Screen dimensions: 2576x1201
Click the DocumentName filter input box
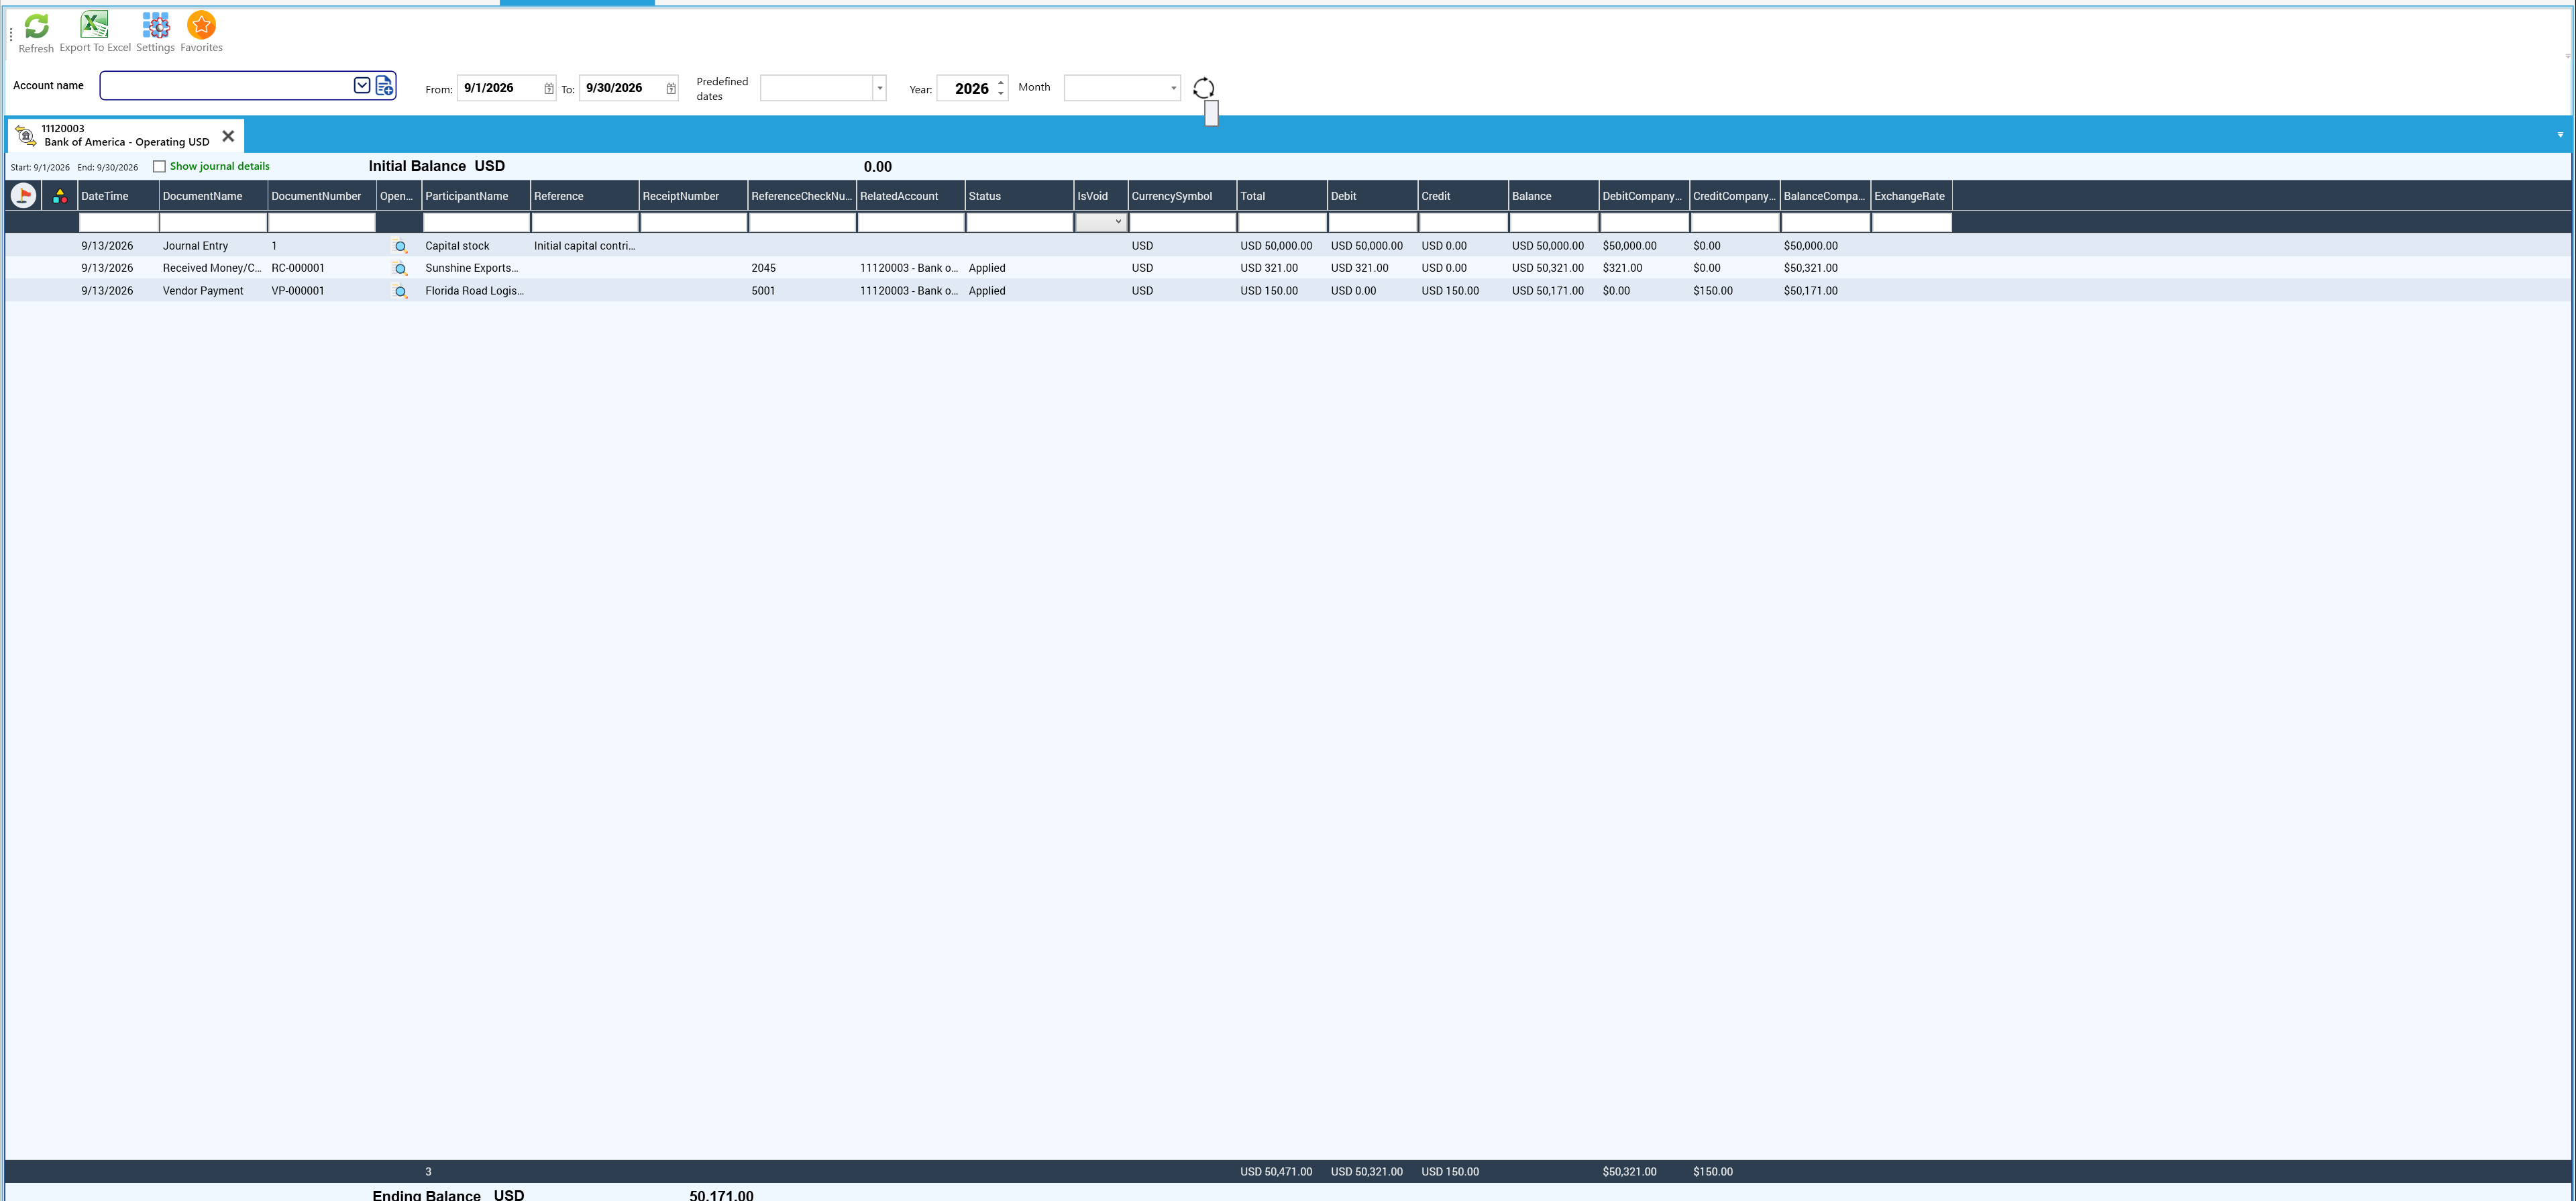click(213, 222)
